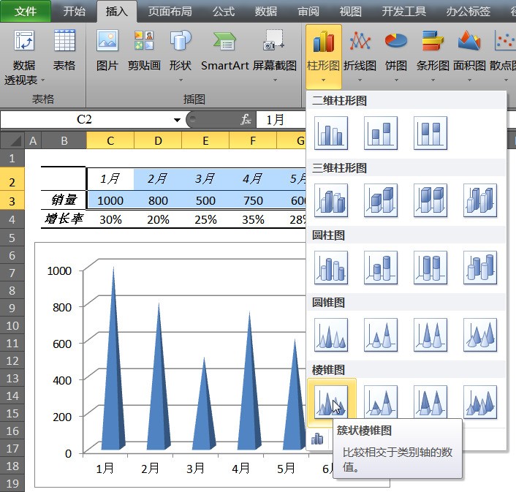Select the 3月 header cell

(205, 178)
